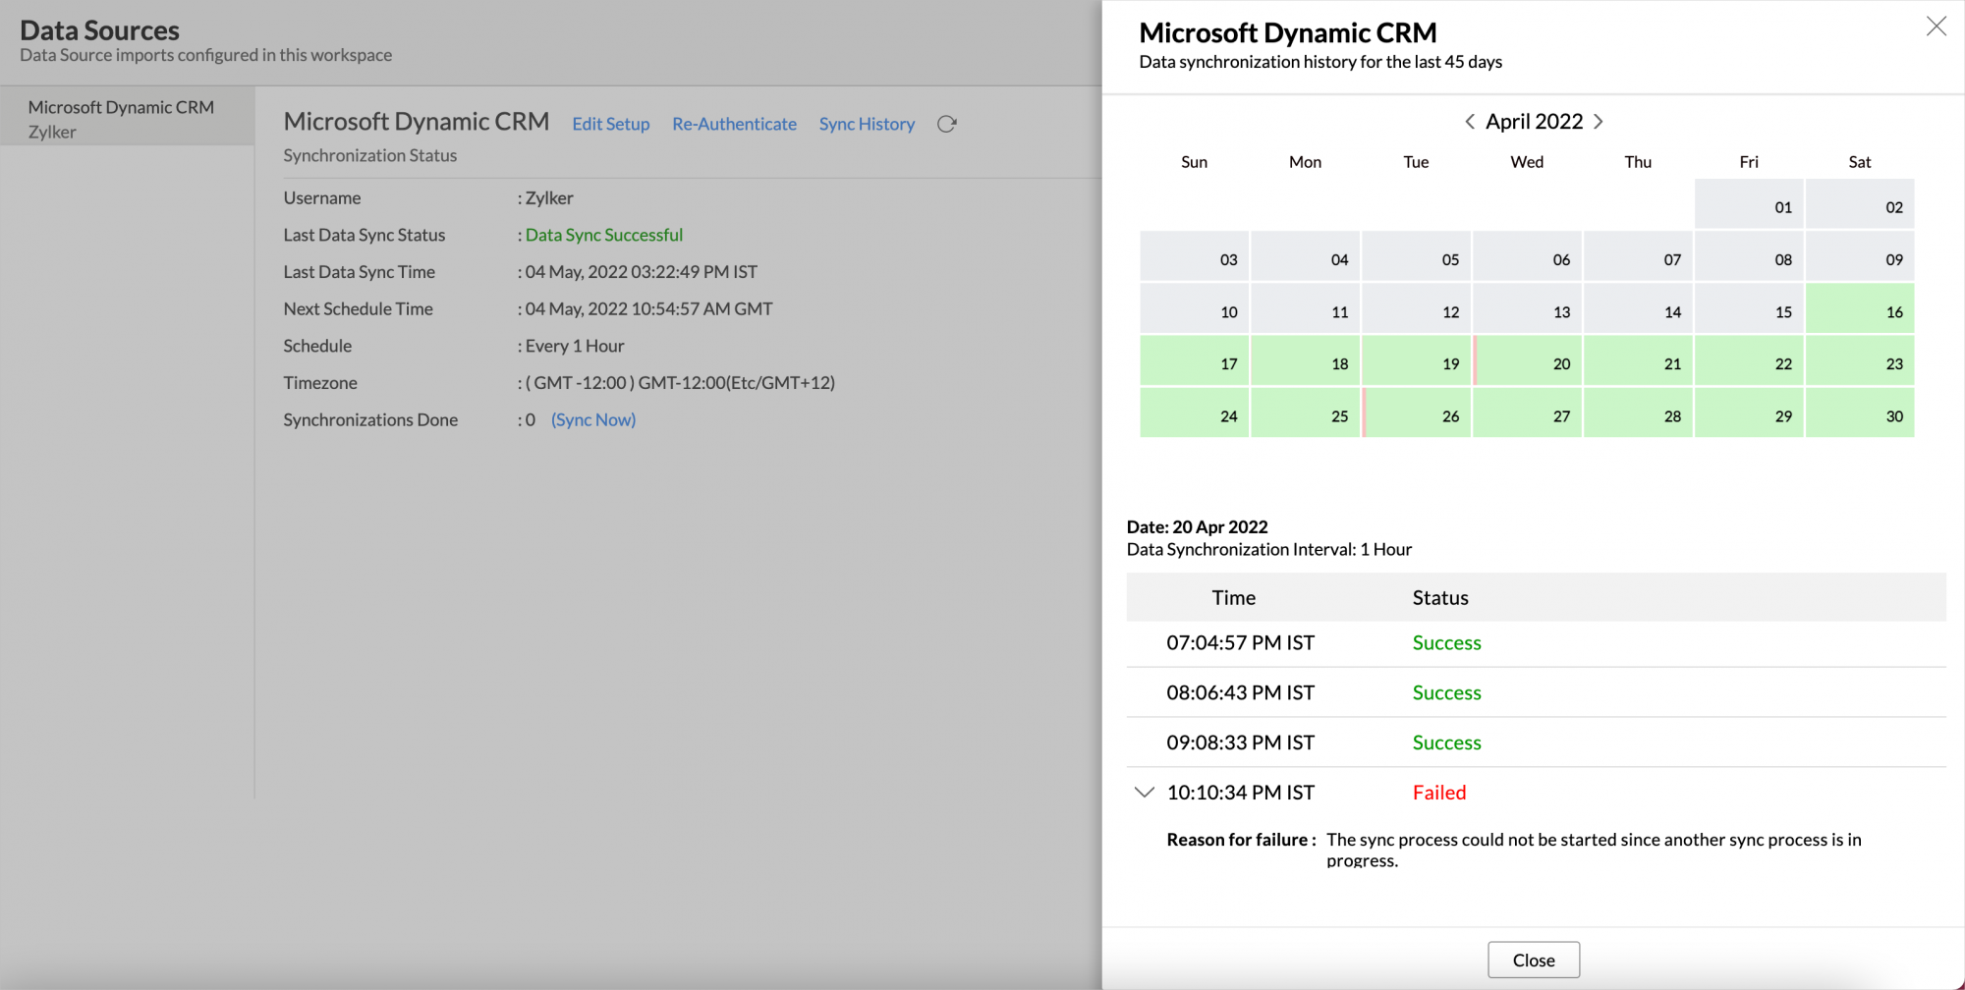
Task: Click the 07:04:57 PM IST sync row
Action: (1536, 643)
